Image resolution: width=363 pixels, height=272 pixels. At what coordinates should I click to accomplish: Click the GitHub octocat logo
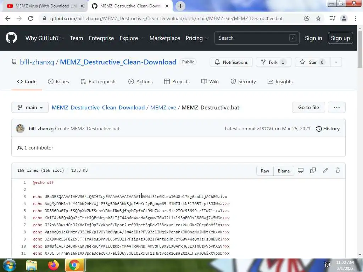[11, 38]
